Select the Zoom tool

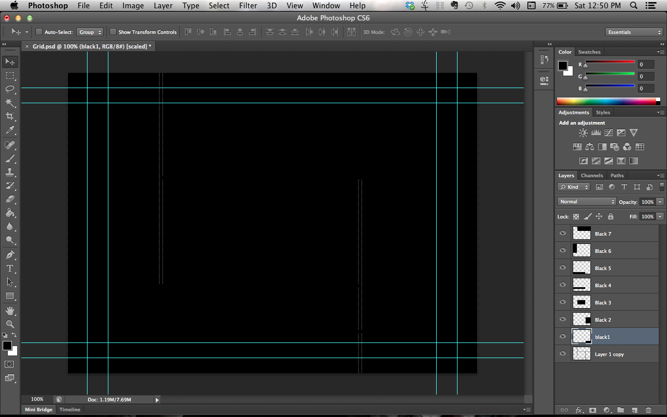pyautogui.click(x=10, y=324)
